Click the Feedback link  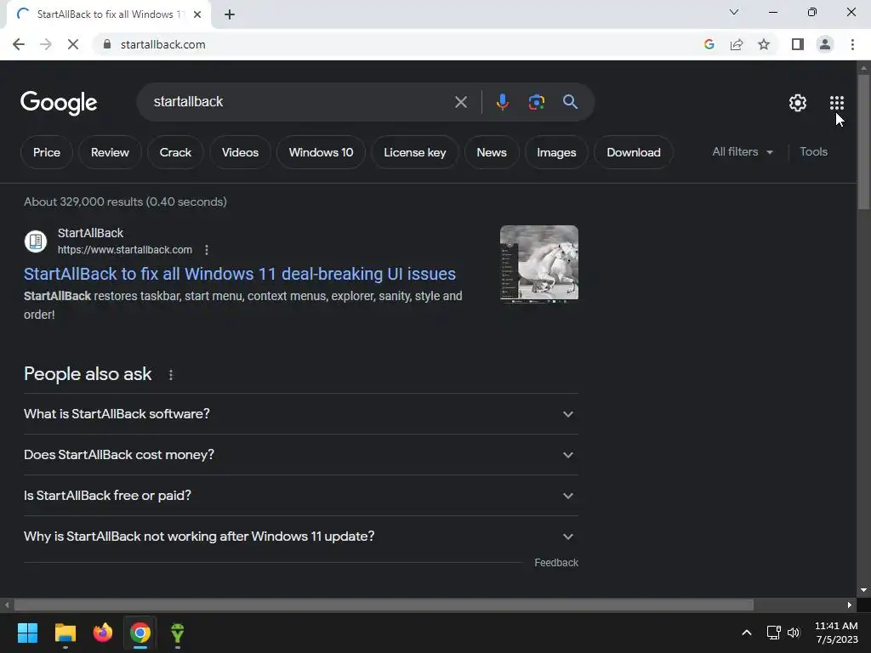click(556, 563)
